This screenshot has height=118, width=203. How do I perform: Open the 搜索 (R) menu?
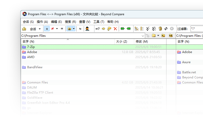pyautogui.click(x=70, y=22)
